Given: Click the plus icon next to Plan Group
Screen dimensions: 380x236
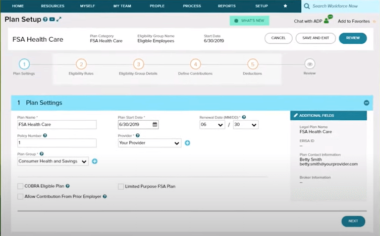Looking at the screenshot, I should (94, 161).
